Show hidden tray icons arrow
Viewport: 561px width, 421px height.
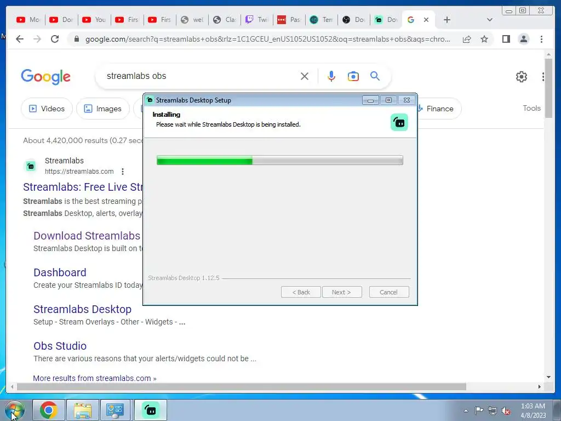(x=466, y=411)
